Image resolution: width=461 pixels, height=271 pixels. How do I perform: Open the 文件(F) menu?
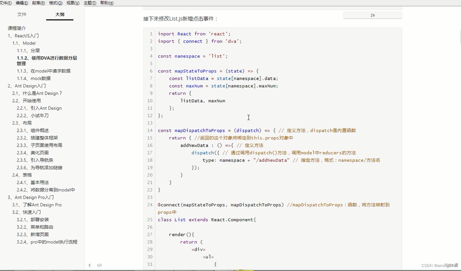[5, 3]
